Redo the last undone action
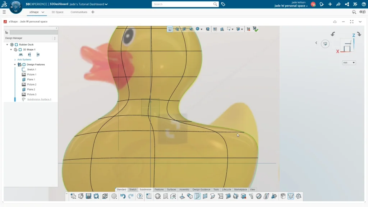Screen dimensions: 368x207 pos(131,196)
